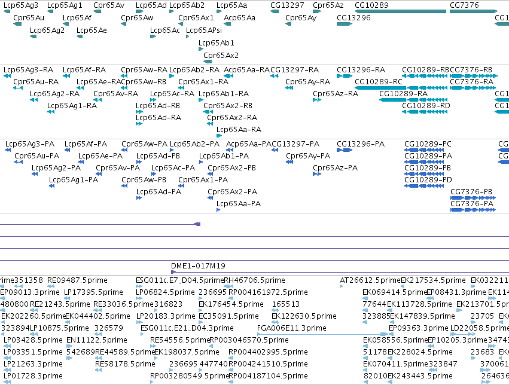The width and height of the screenshot is (509, 385).
Task: Open transcript CG7376-RB
Action: [x=471, y=70]
